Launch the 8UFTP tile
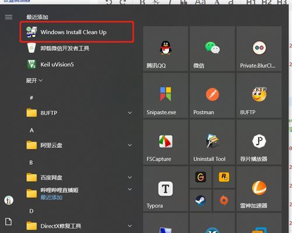 point(259,96)
